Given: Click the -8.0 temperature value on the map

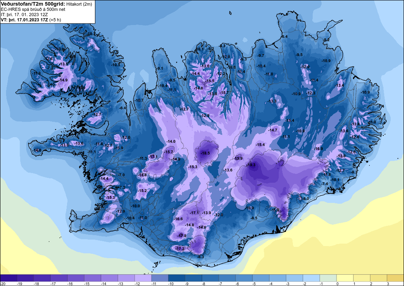Looking at the screenshot, I should [x=305, y=199].
